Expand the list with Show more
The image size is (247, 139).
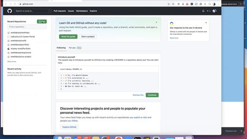point(12,61)
